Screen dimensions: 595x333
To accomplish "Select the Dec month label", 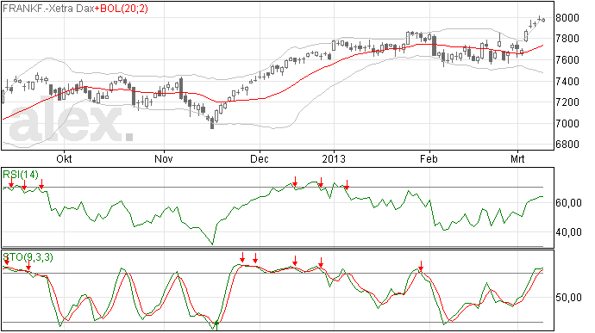I will click(x=260, y=158).
